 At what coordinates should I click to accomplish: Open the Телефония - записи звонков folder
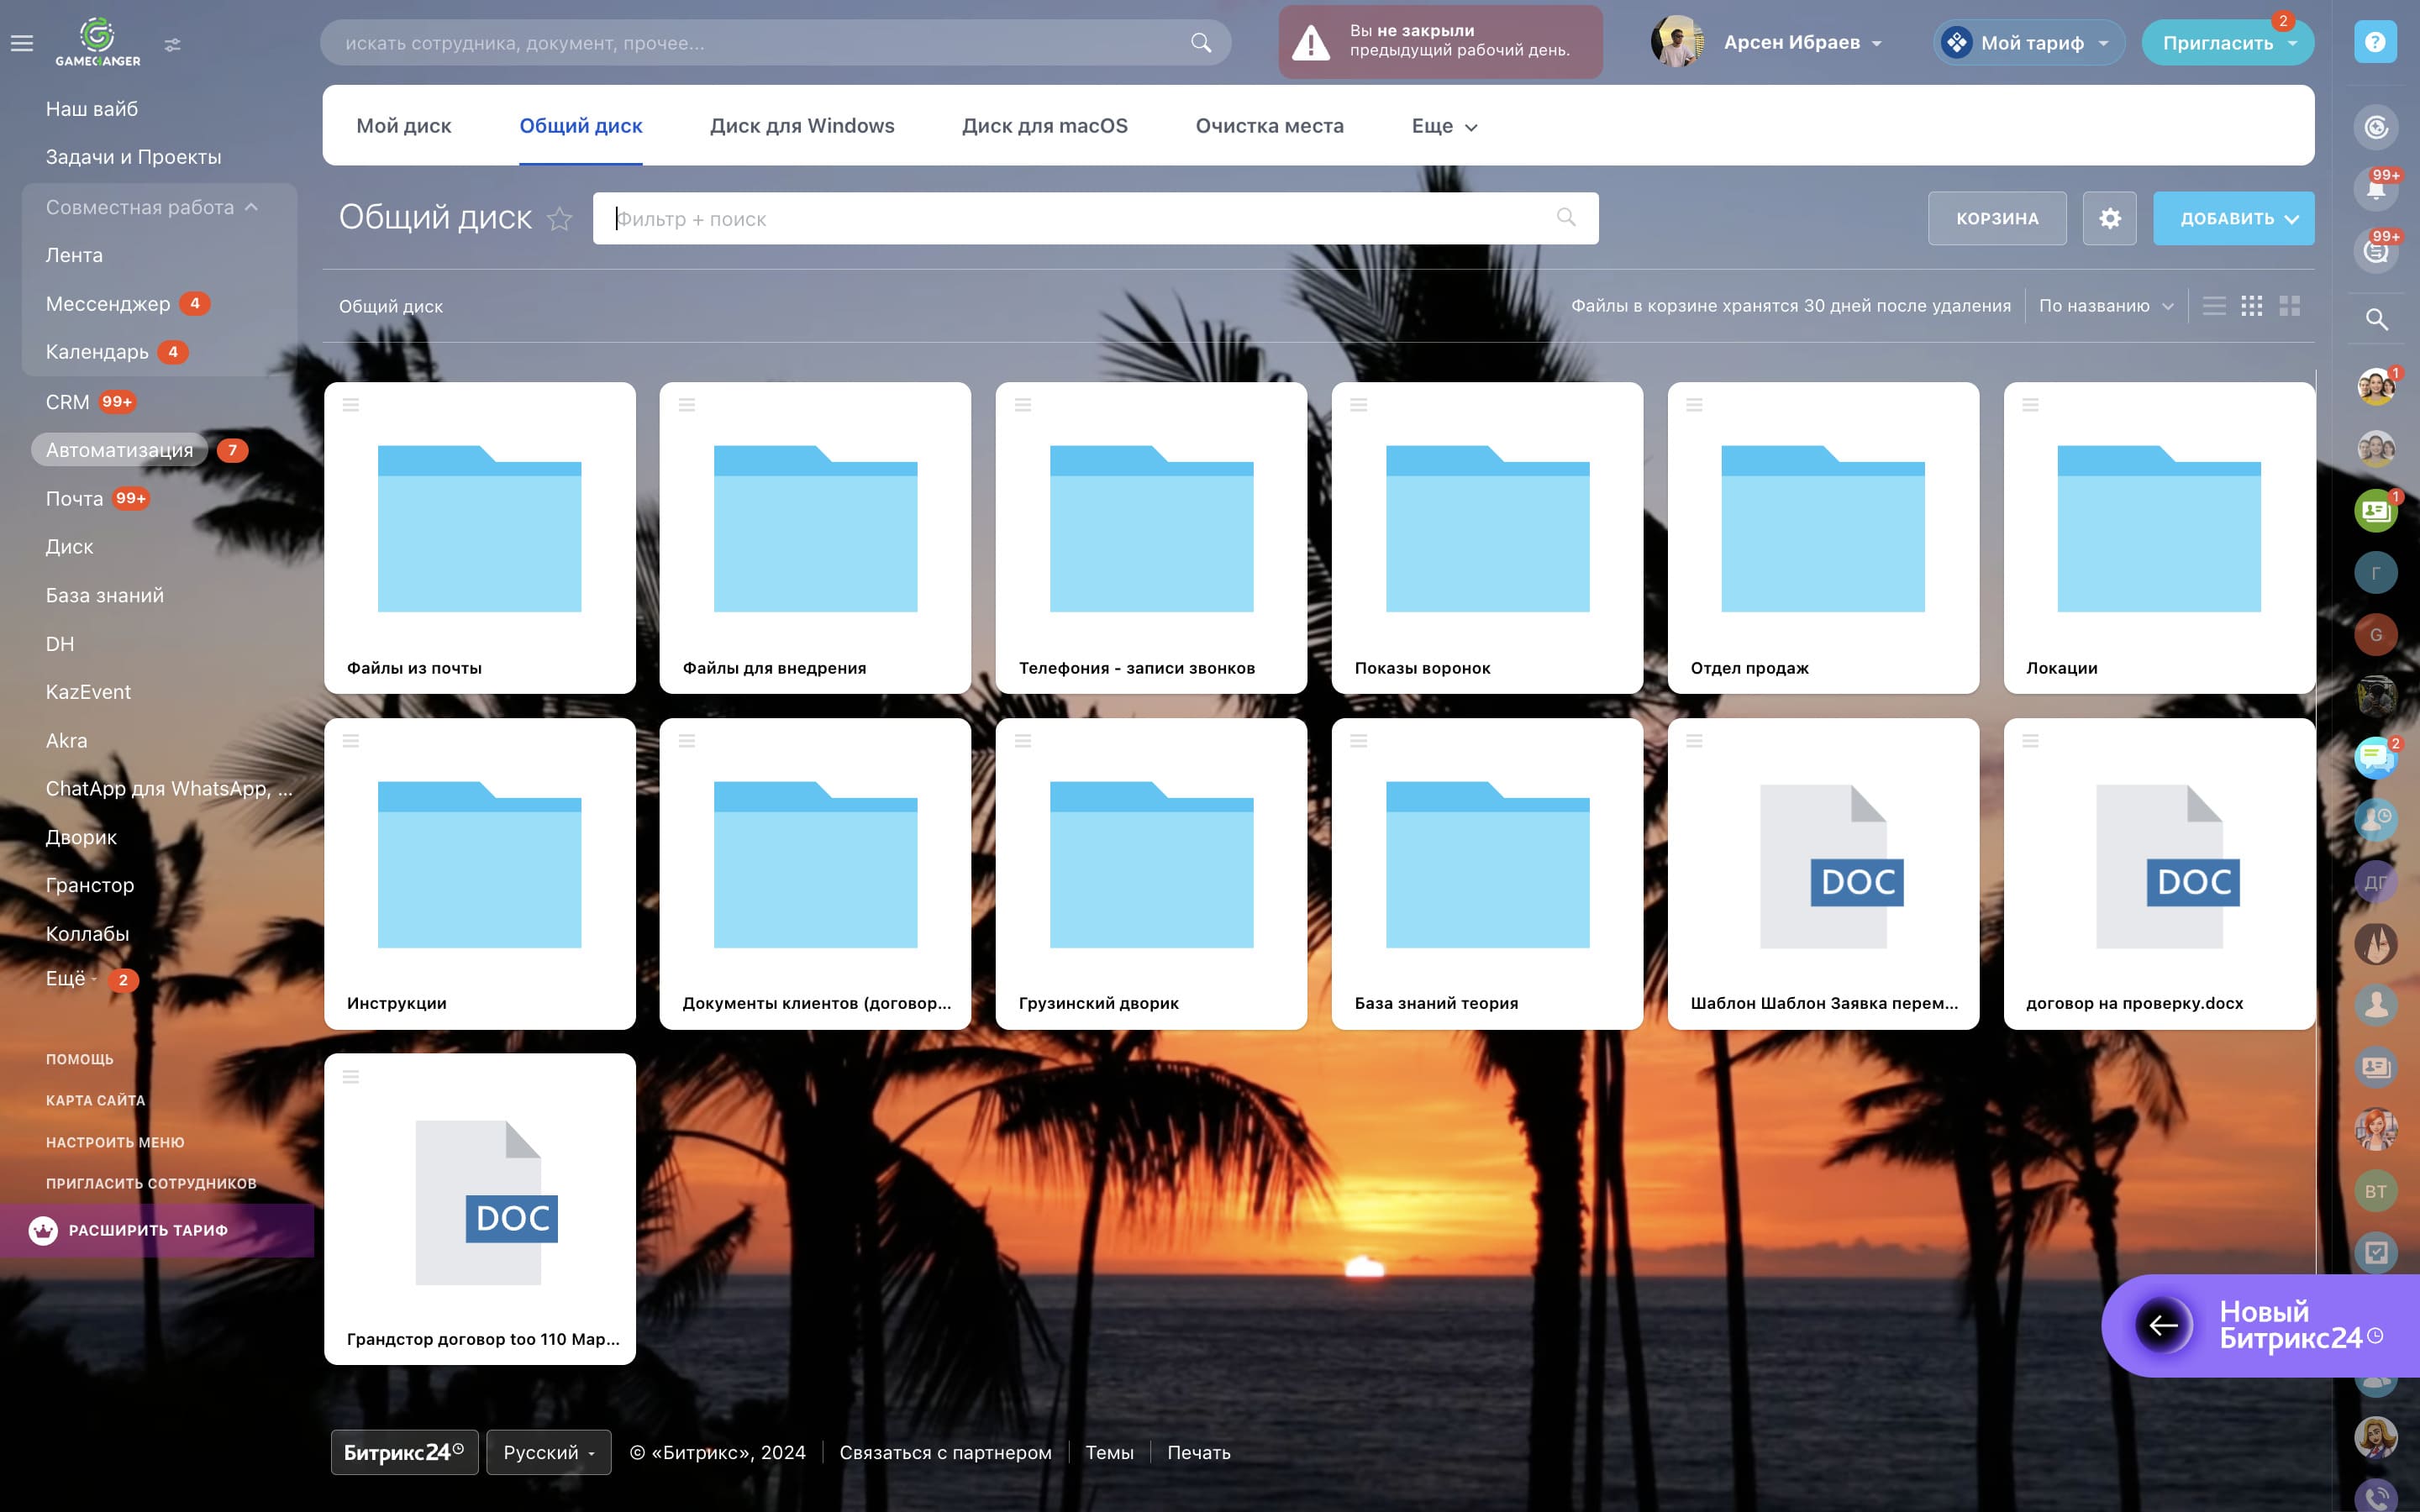point(1151,538)
